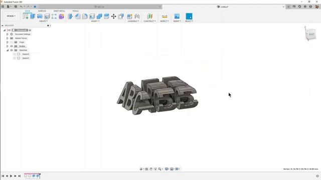This screenshot has width=321, height=180.
Task: Activate the Select tool icon
Action: (x=189, y=16)
